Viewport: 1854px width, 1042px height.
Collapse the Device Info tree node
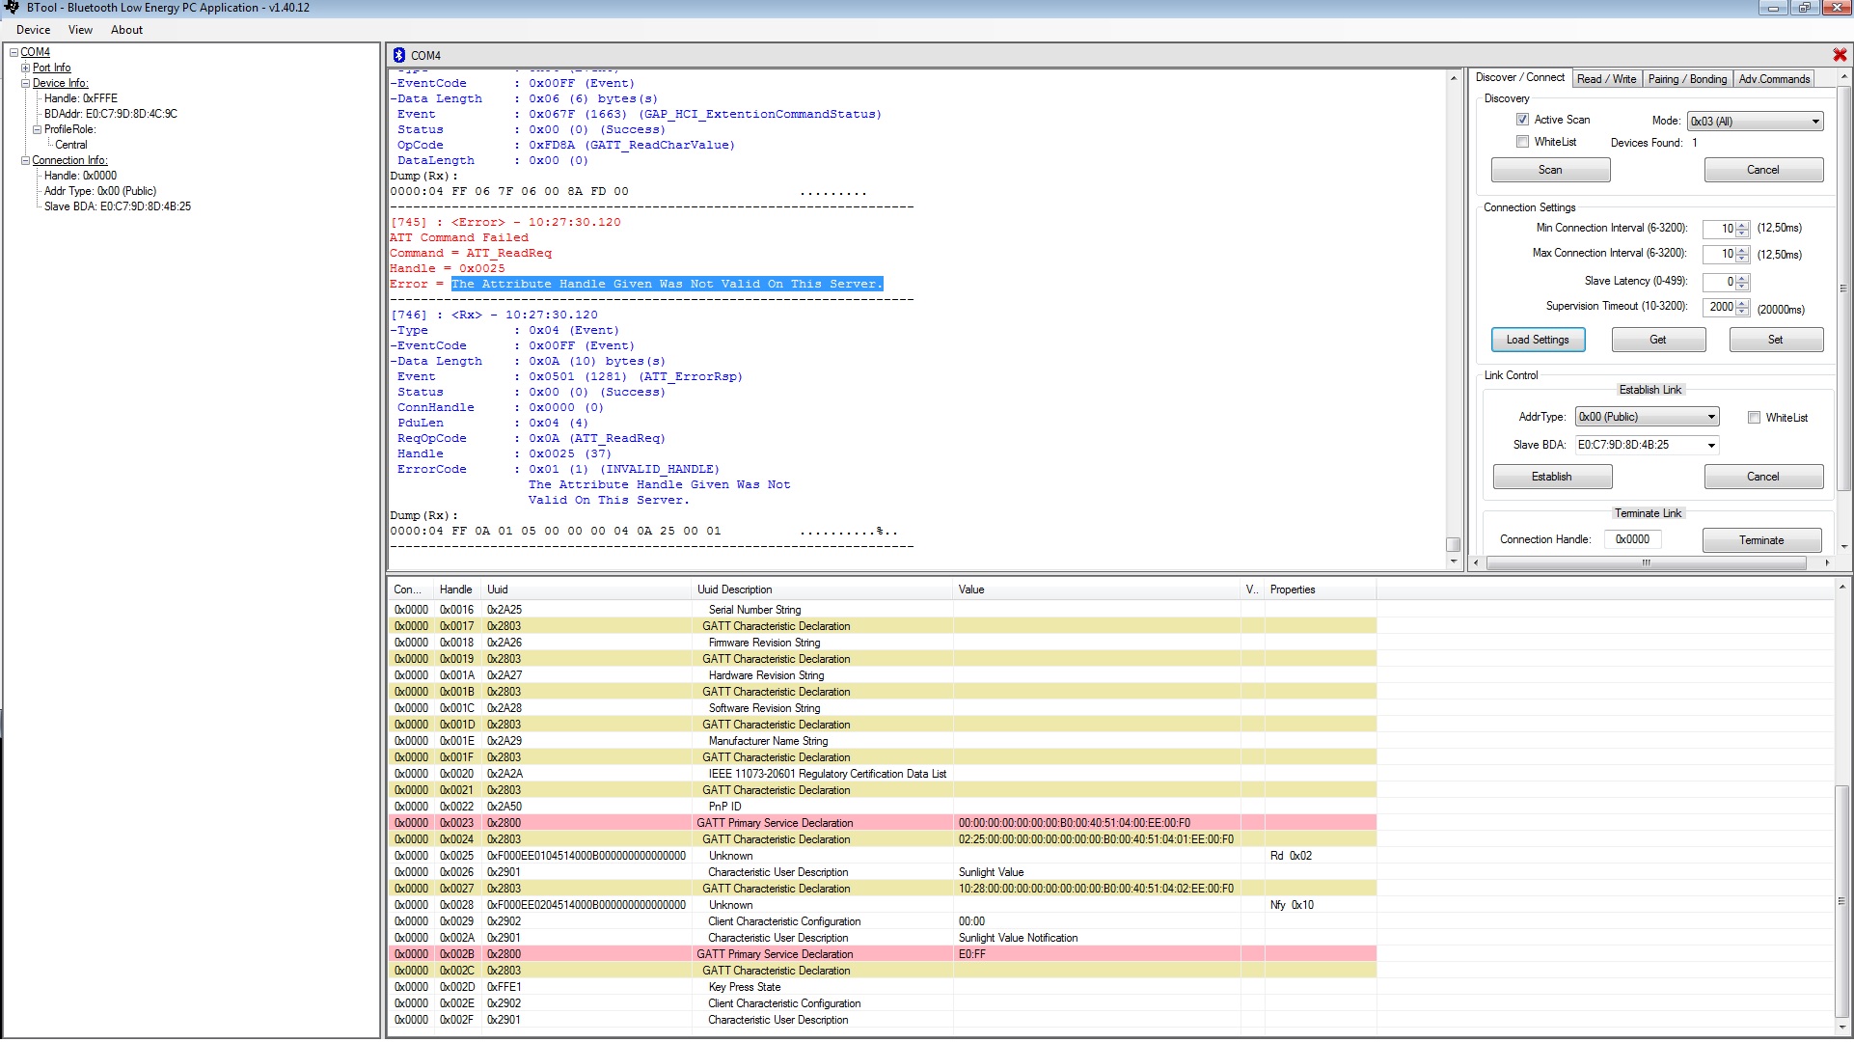(x=26, y=83)
